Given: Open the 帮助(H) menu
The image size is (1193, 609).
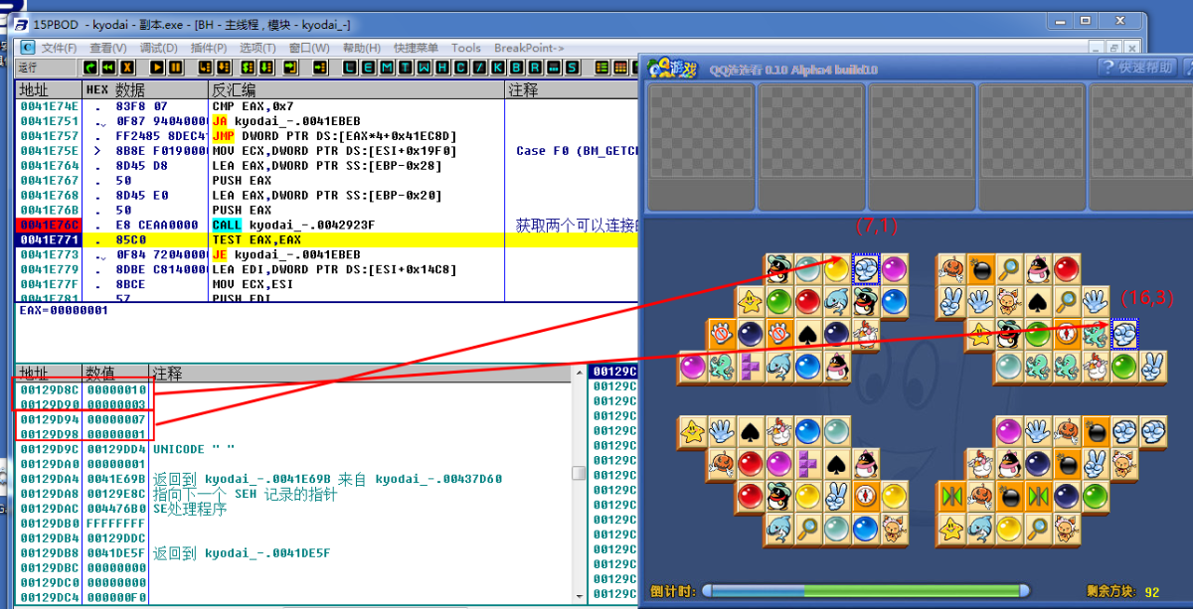Looking at the screenshot, I should [x=361, y=48].
